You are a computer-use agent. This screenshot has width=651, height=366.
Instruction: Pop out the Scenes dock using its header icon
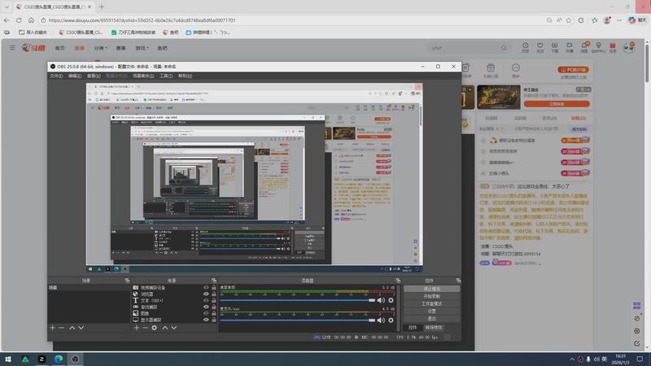click(127, 281)
